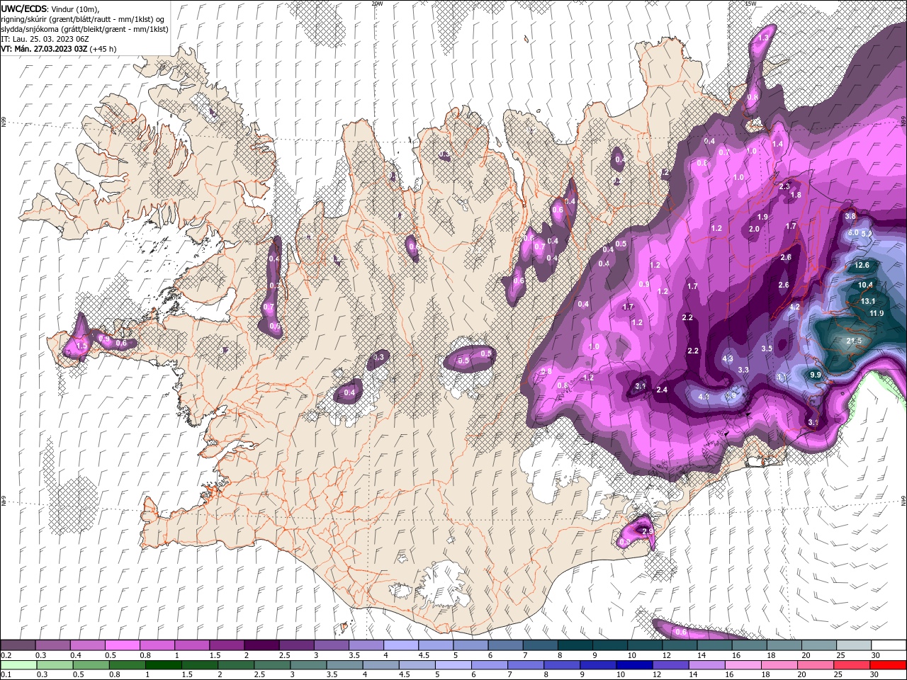Click the '(+45 h)' forecast offset text
The height and width of the screenshot is (680, 907).
point(103,48)
